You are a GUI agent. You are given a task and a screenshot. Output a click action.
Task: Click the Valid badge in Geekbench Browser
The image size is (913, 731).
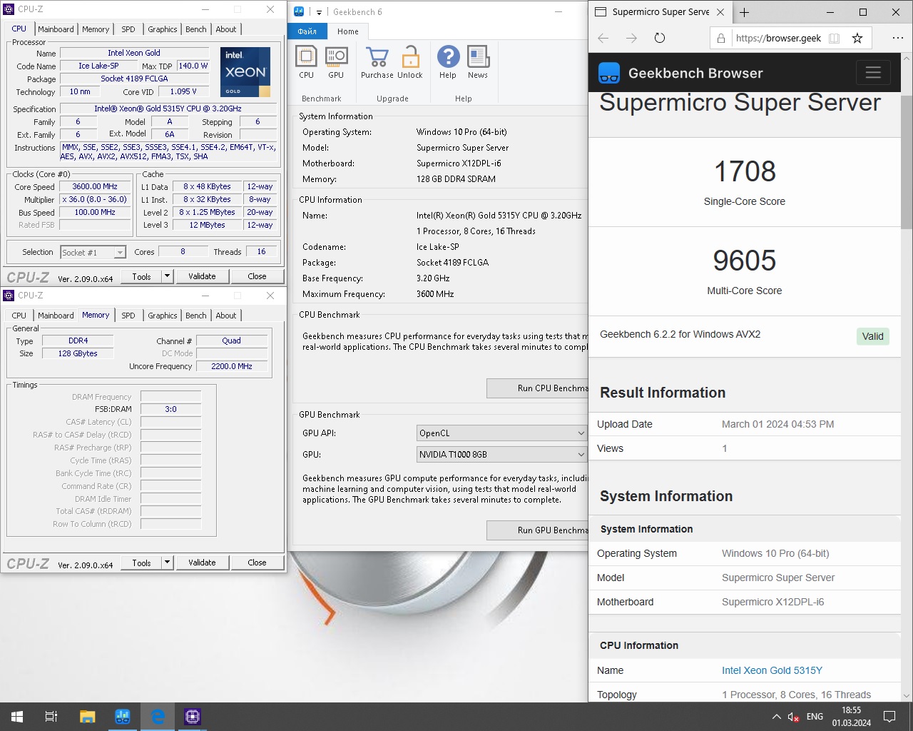click(872, 336)
